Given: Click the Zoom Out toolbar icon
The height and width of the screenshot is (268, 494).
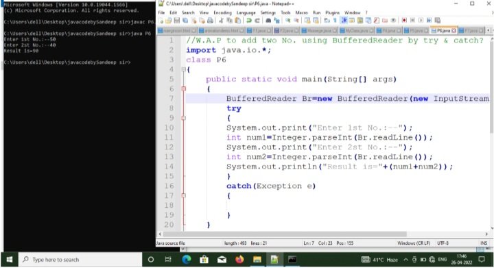Looking at the screenshot, I should tap(296, 21).
